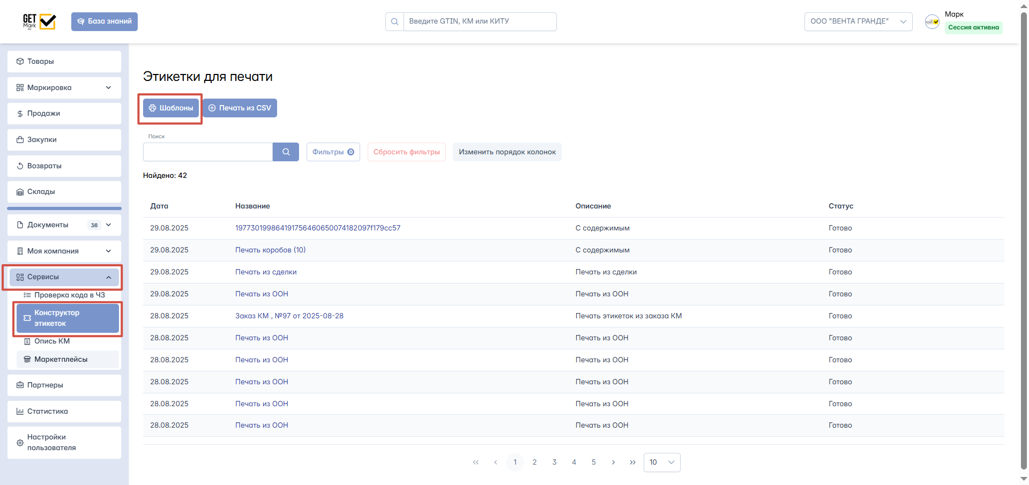
Task: Click the Настройки пользователя gear icon
Action: [20, 443]
